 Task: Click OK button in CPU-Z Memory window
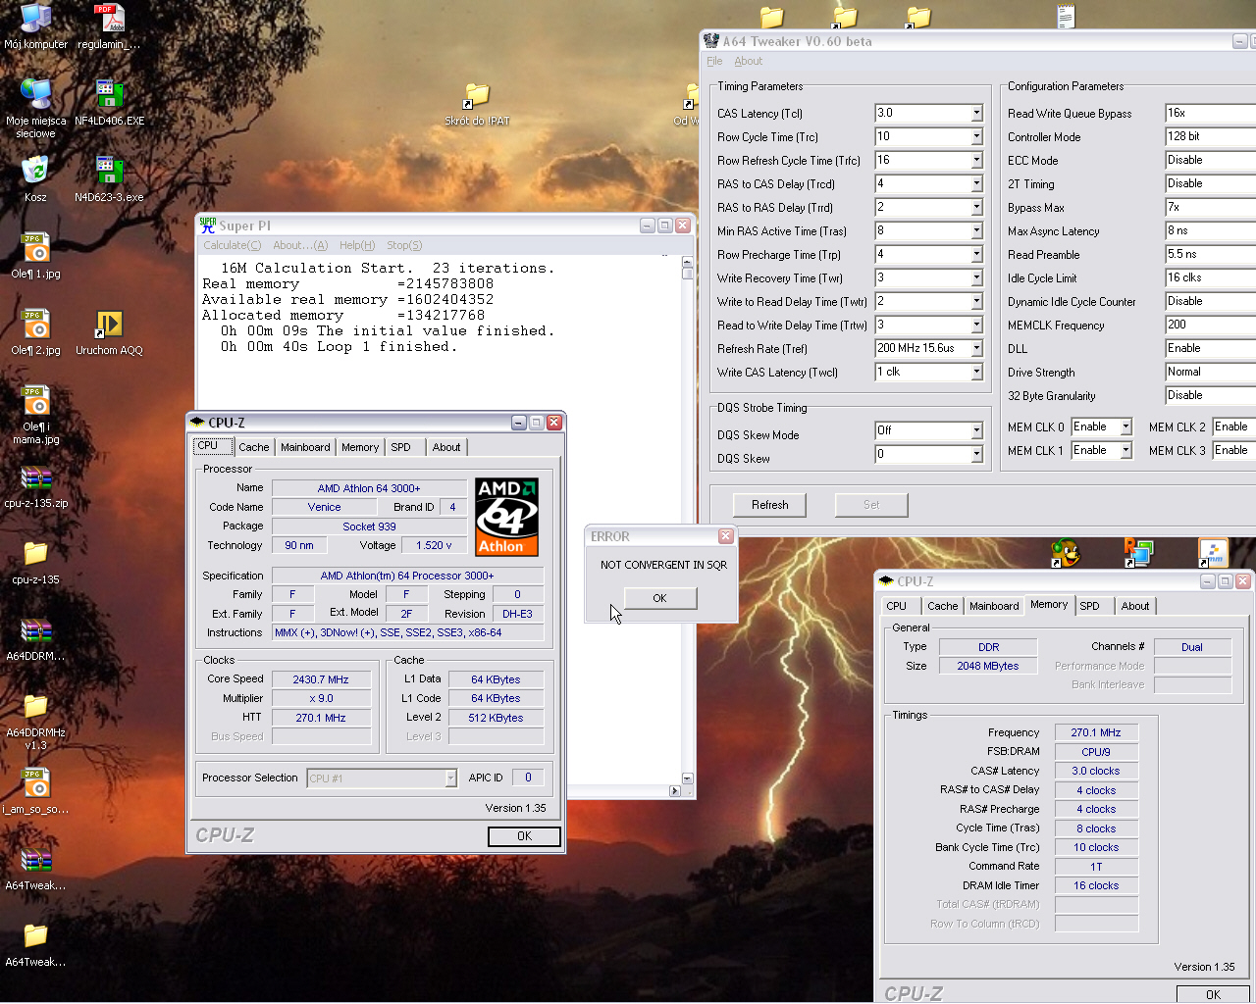pyautogui.click(x=1214, y=994)
